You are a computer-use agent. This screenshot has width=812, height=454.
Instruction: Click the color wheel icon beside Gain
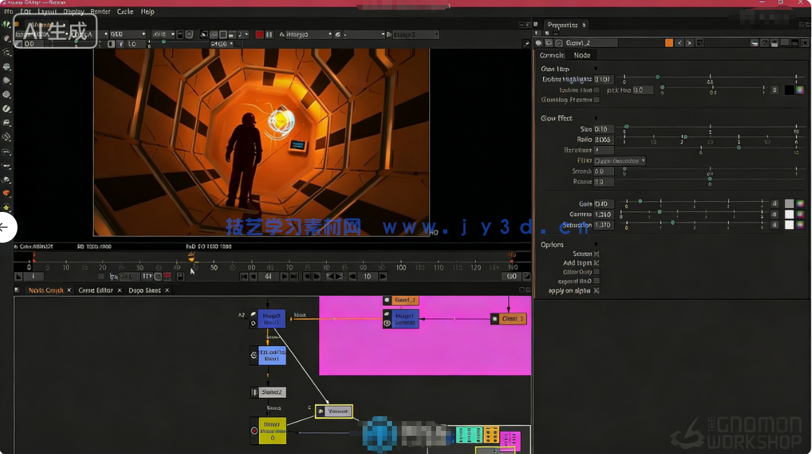[x=799, y=204]
